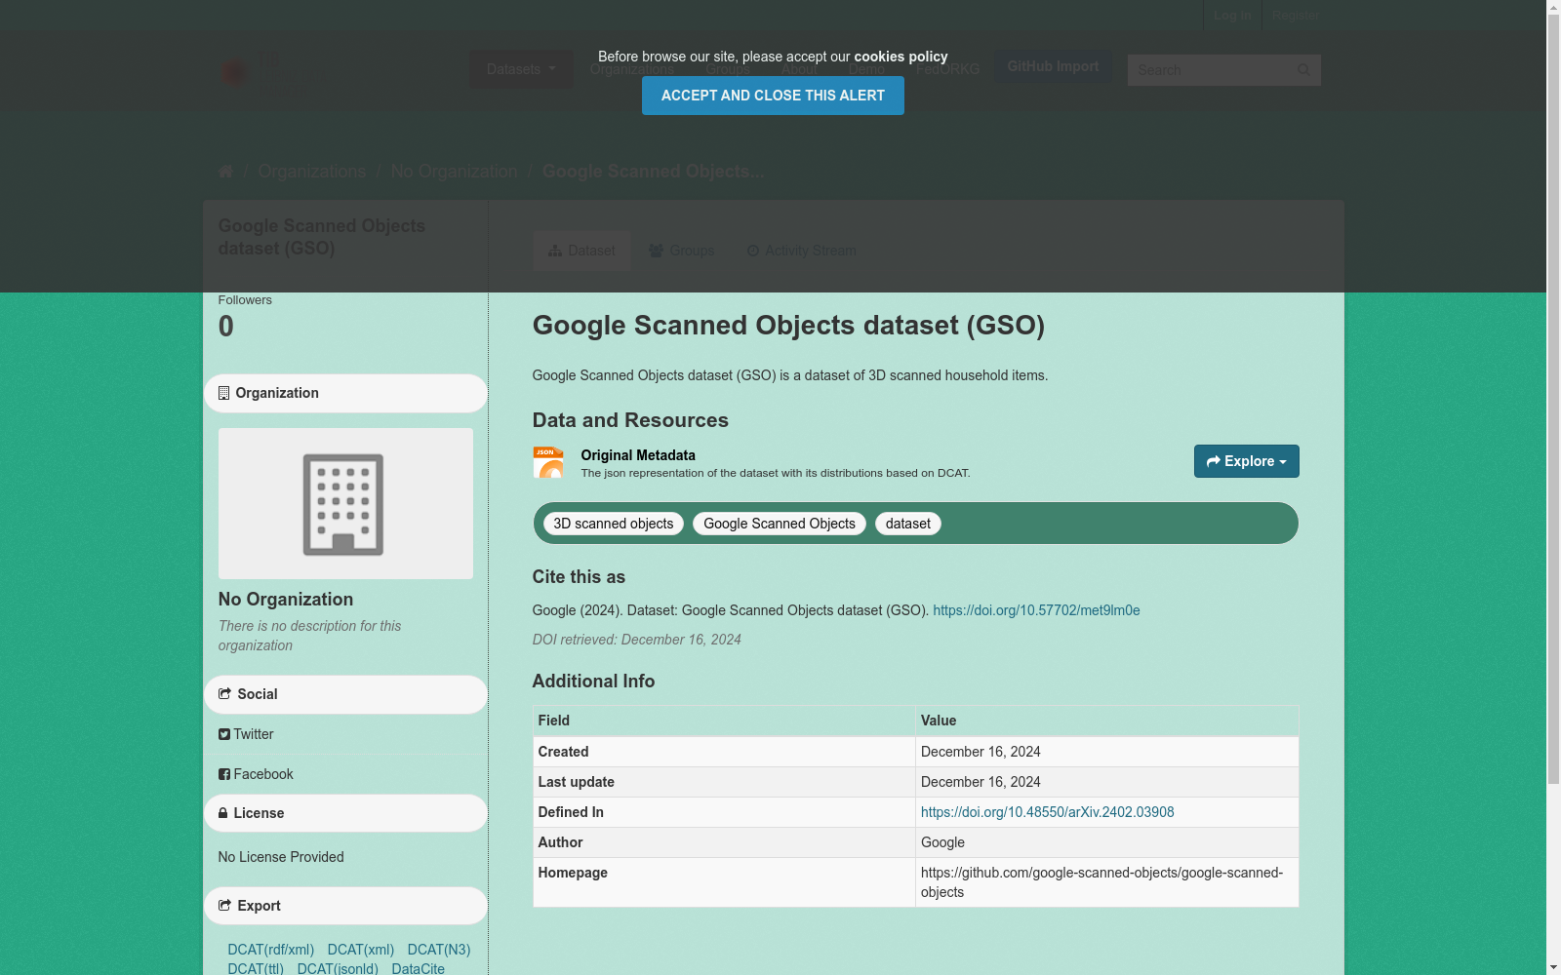Screen dimensions: 1561x975
Task: Click the 'Data and Resources' heading
Action: 630,420
